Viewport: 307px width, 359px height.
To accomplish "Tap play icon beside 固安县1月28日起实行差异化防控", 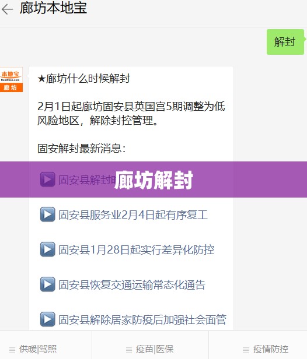I will pos(47,249).
